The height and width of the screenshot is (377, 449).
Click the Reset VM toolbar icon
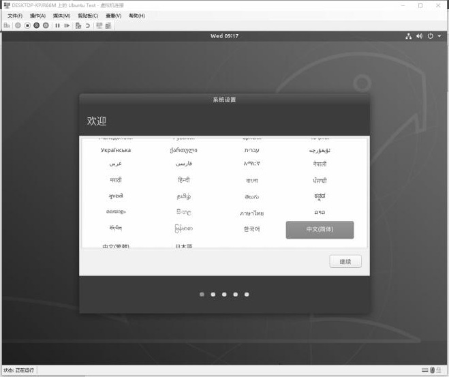coord(67,25)
